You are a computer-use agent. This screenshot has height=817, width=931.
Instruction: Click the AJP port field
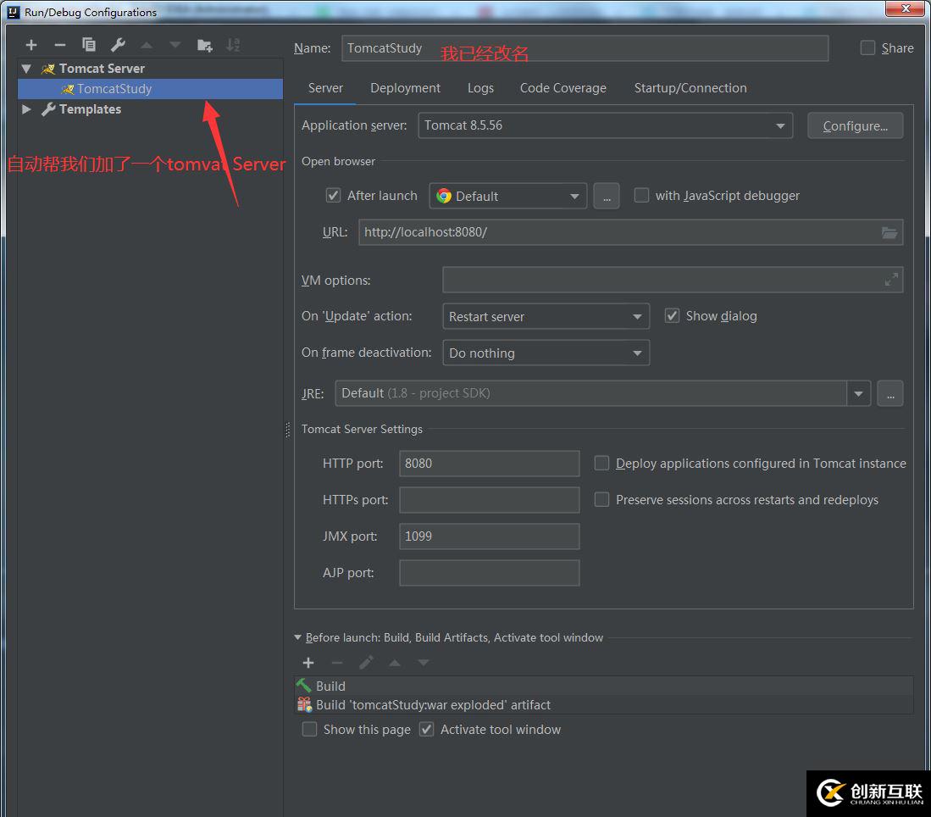click(x=490, y=573)
